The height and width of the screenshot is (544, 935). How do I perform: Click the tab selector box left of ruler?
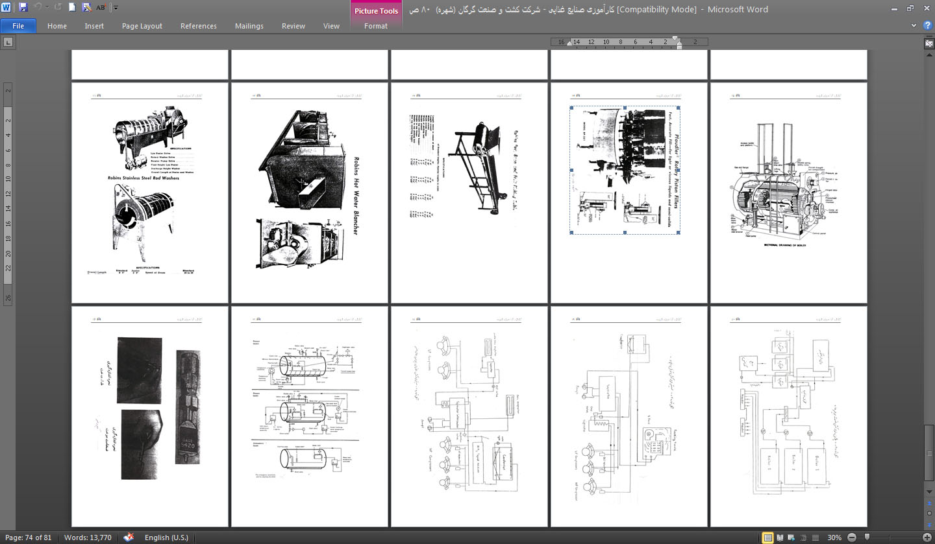[x=7, y=43]
